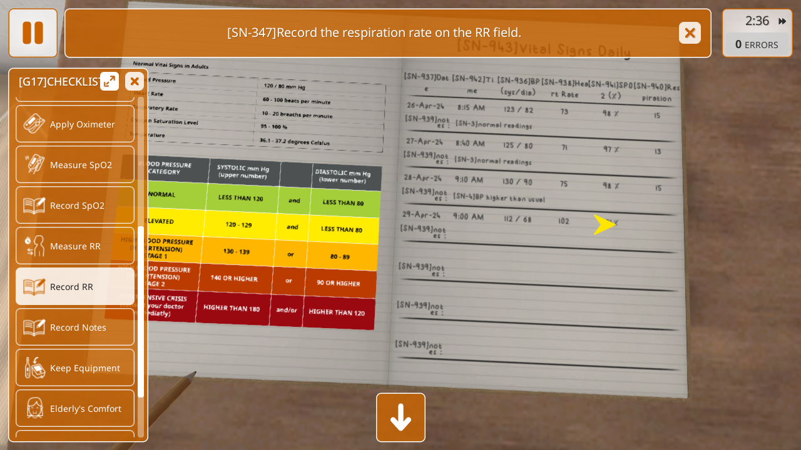Click the yellow arrow marker on notebook
Viewport: 801px width, 450px height.
click(x=604, y=224)
